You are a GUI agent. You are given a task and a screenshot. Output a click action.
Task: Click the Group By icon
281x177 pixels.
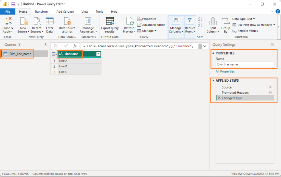coord(226,21)
